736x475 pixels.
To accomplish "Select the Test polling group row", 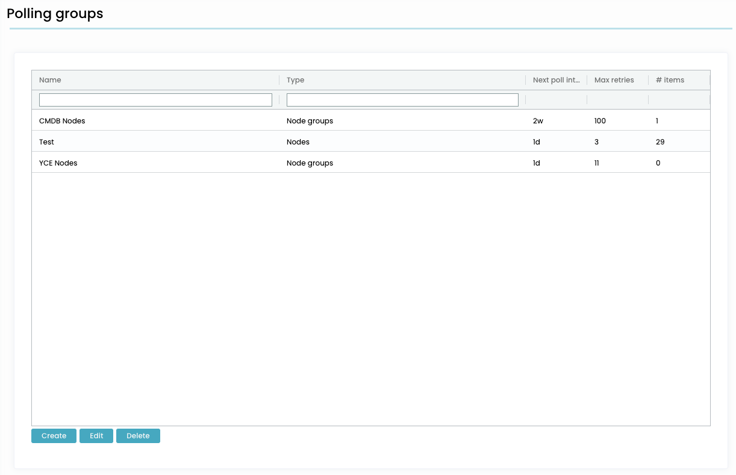I will click(47, 142).
